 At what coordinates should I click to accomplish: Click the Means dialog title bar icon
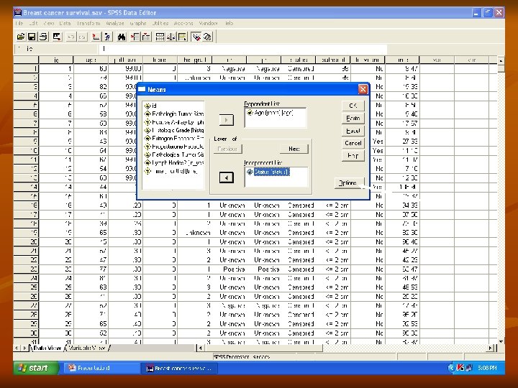pyautogui.click(x=142, y=89)
